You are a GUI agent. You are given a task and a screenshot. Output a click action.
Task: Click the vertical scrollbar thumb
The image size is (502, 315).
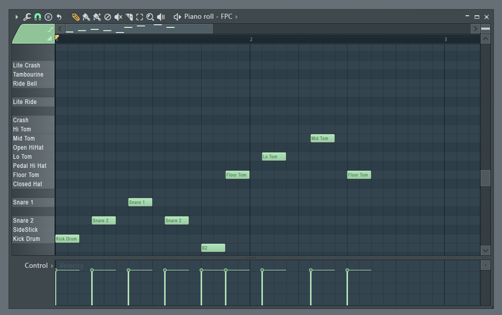485,178
